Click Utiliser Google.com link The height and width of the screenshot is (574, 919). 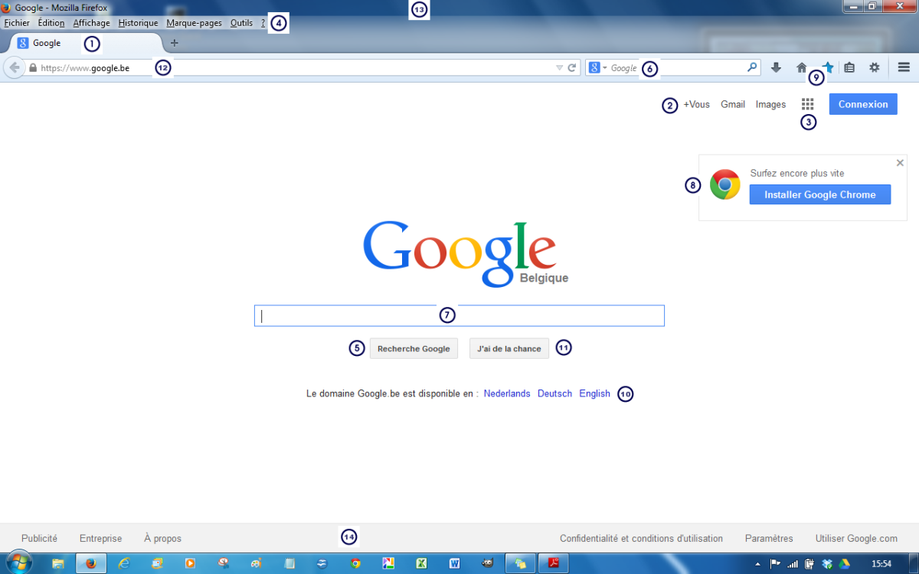856,538
